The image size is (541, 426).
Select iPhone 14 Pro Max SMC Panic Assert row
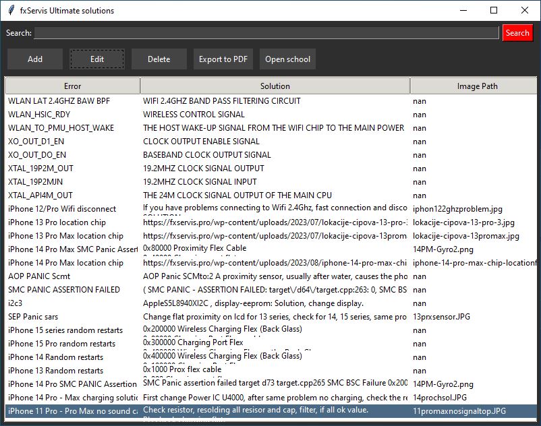(271, 249)
